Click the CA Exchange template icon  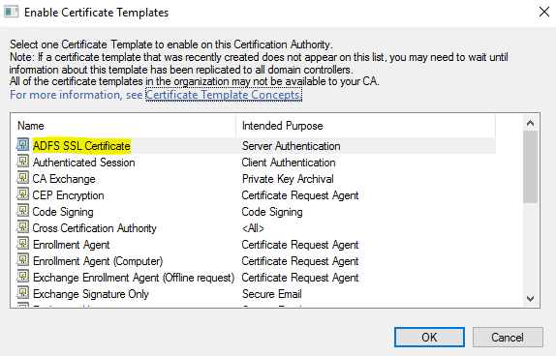coord(22,178)
